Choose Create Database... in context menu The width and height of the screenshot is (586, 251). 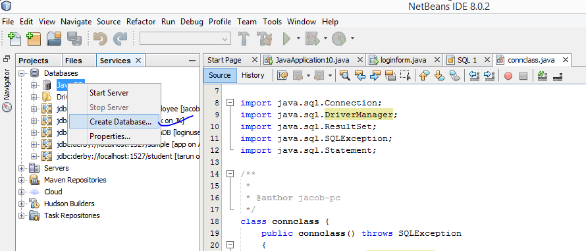tap(115, 122)
